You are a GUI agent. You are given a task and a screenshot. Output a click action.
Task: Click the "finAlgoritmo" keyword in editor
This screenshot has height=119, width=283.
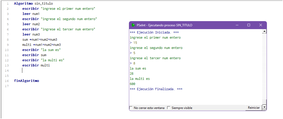pos(26,81)
